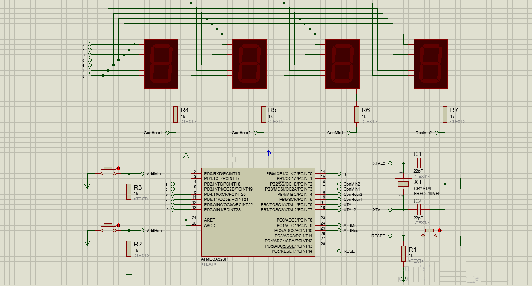532x286 pixels.
Task: Click the 'PB0/ICP1/CLKO/PCINT0' pin label
Action: (x=289, y=174)
